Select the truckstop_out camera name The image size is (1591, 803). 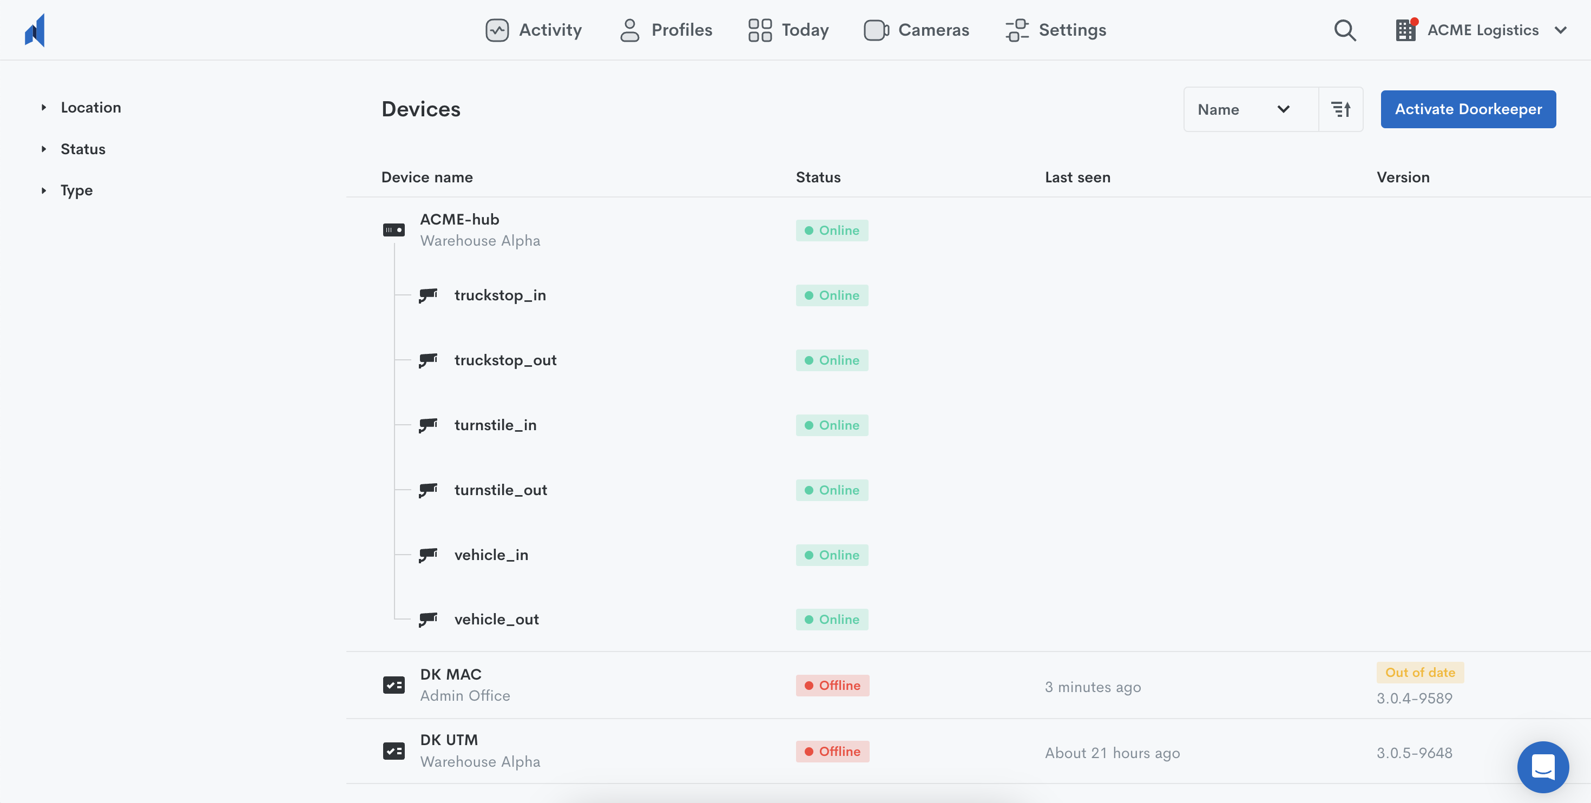coord(505,360)
